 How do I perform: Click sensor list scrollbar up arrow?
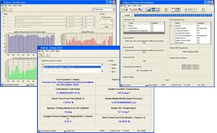coord(102,65)
